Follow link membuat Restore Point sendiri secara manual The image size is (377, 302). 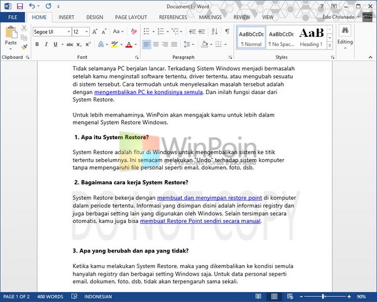click(200, 221)
